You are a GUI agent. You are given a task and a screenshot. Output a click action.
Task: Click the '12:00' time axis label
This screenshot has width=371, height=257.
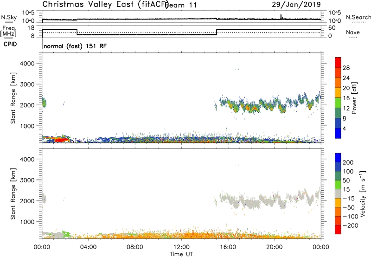(x=181, y=247)
